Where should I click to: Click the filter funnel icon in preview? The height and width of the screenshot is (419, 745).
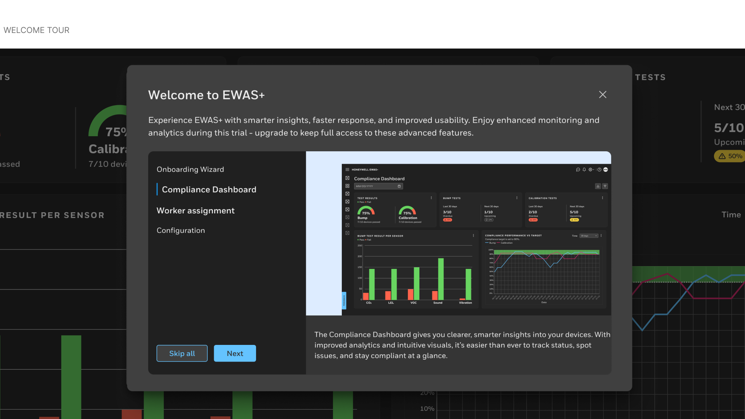(605, 186)
